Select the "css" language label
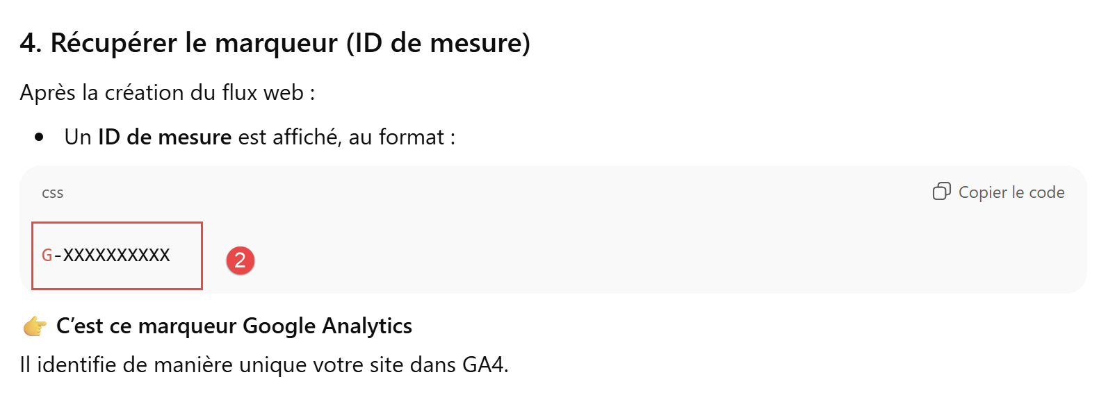Image resolution: width=1099 pixels, height=418 pixels. 53,193
